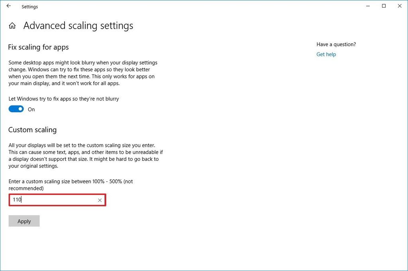408x271 pixels.
Task: Open the Get help link
Action: pyautogui.click(x=326, y=54)
